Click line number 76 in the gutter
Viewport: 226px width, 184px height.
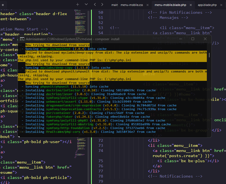(x=101, y=166)
